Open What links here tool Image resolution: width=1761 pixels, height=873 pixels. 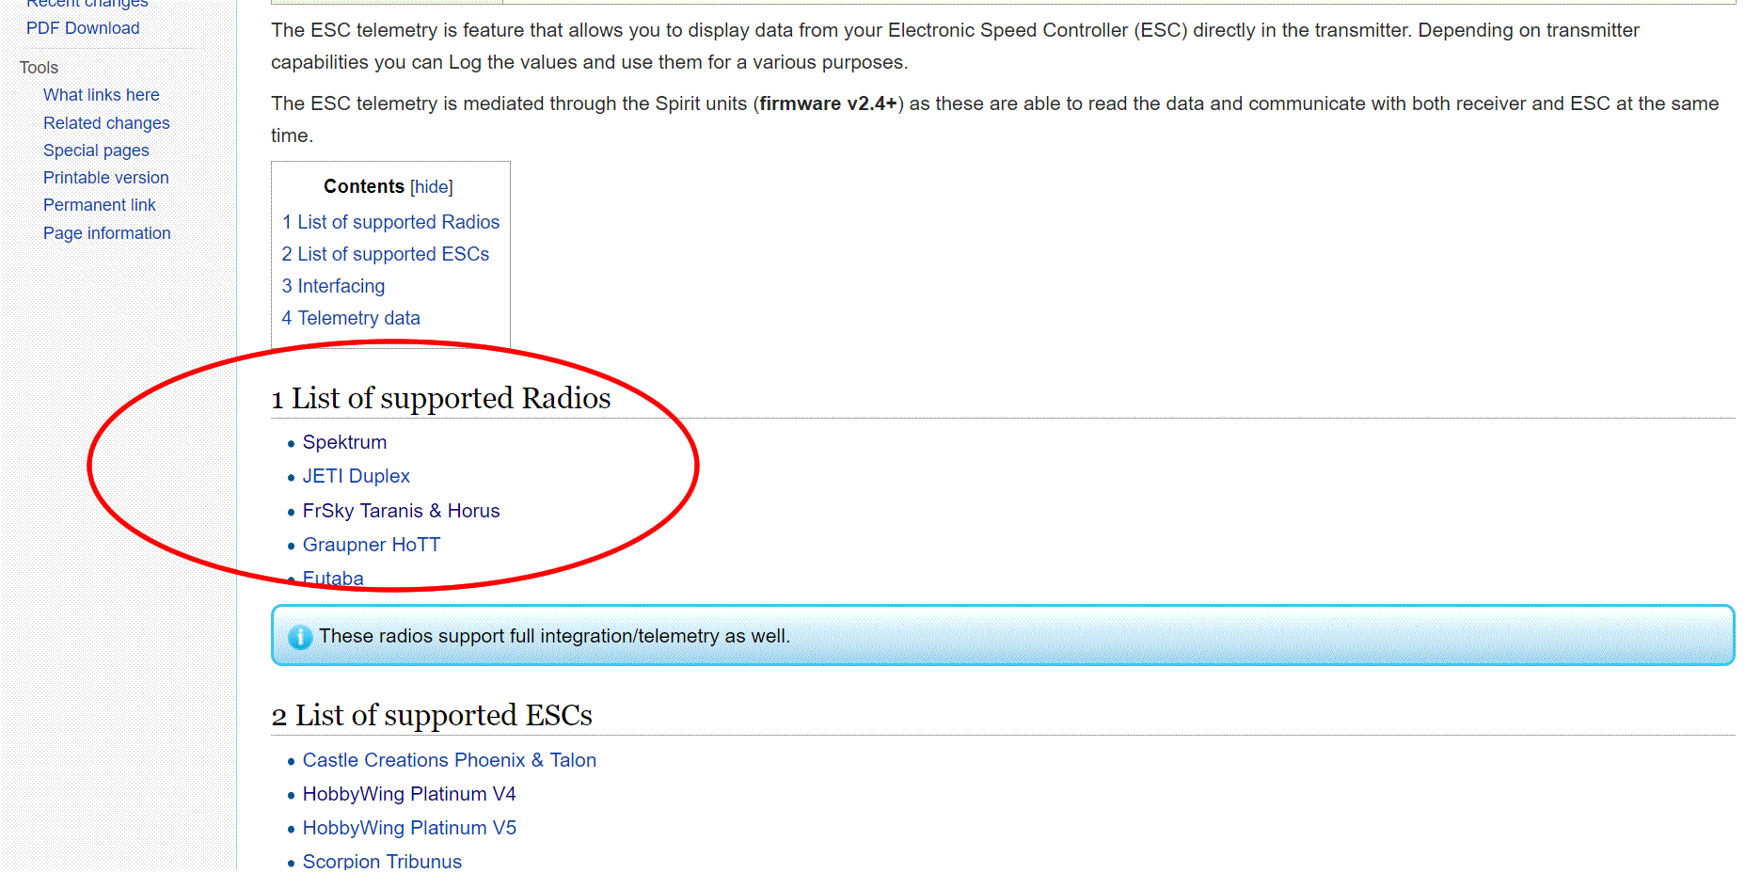[101, 95]
